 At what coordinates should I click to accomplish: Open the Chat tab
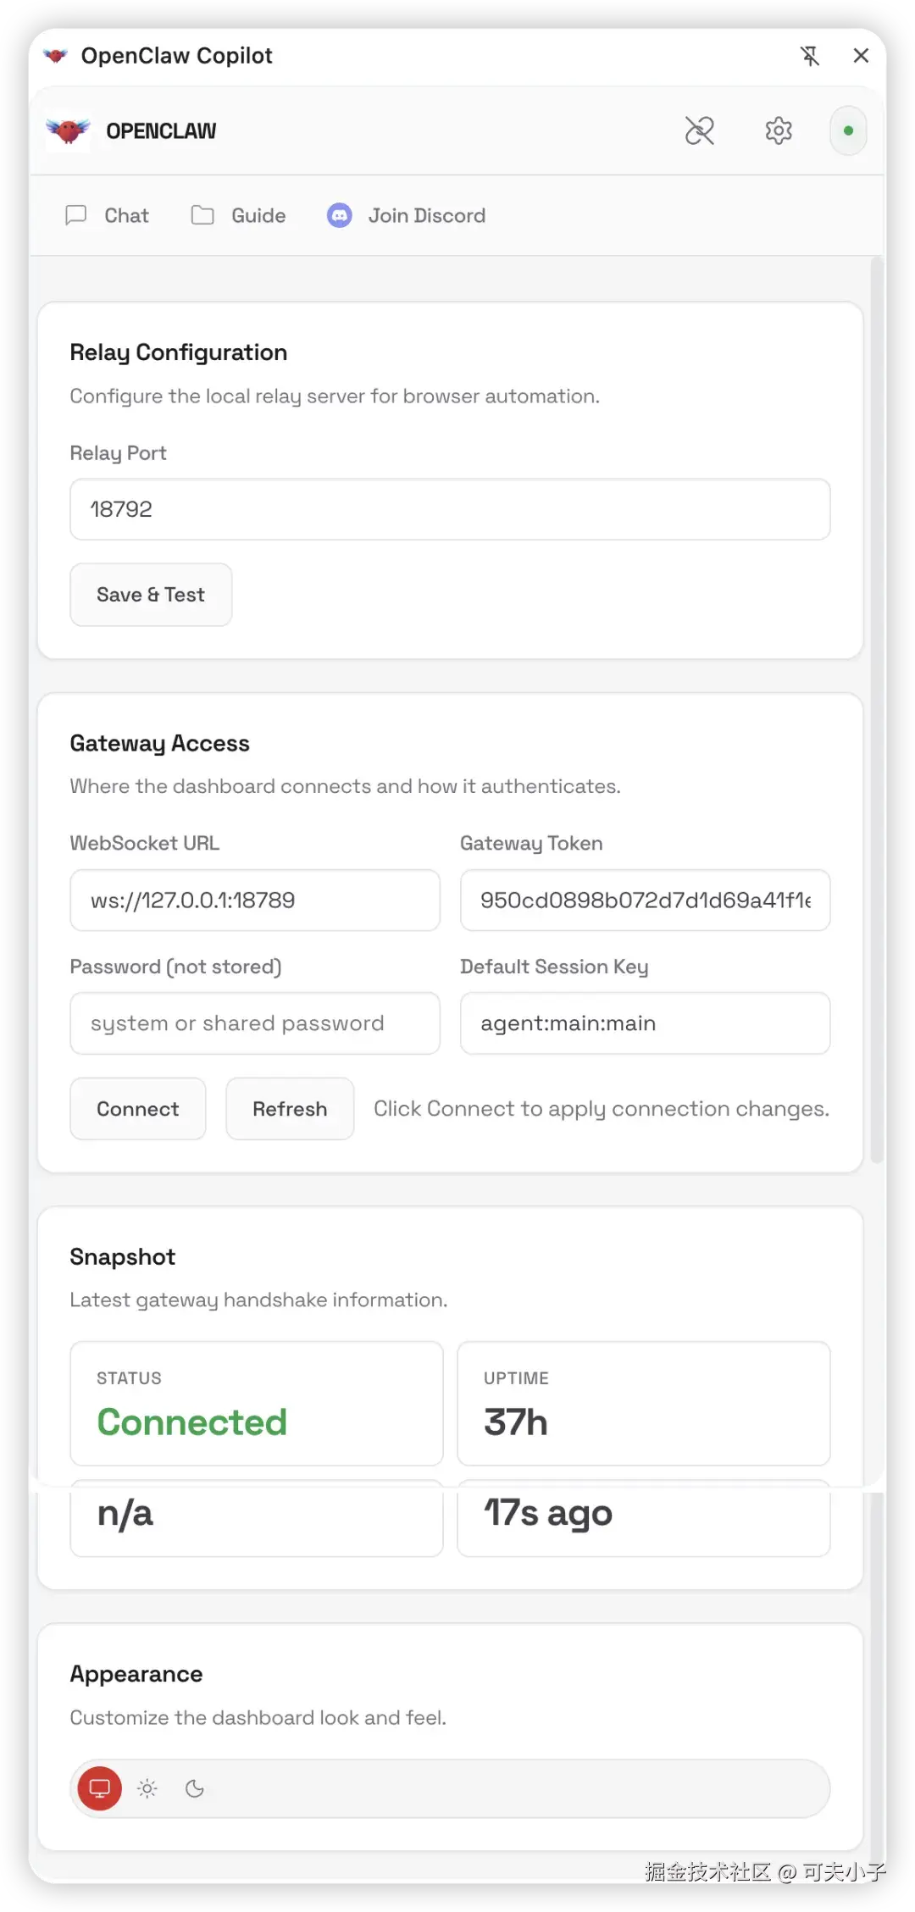[x=108, y=216]
